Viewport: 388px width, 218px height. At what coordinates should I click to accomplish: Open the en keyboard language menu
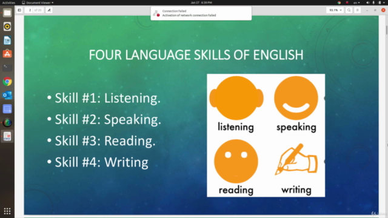356,2
